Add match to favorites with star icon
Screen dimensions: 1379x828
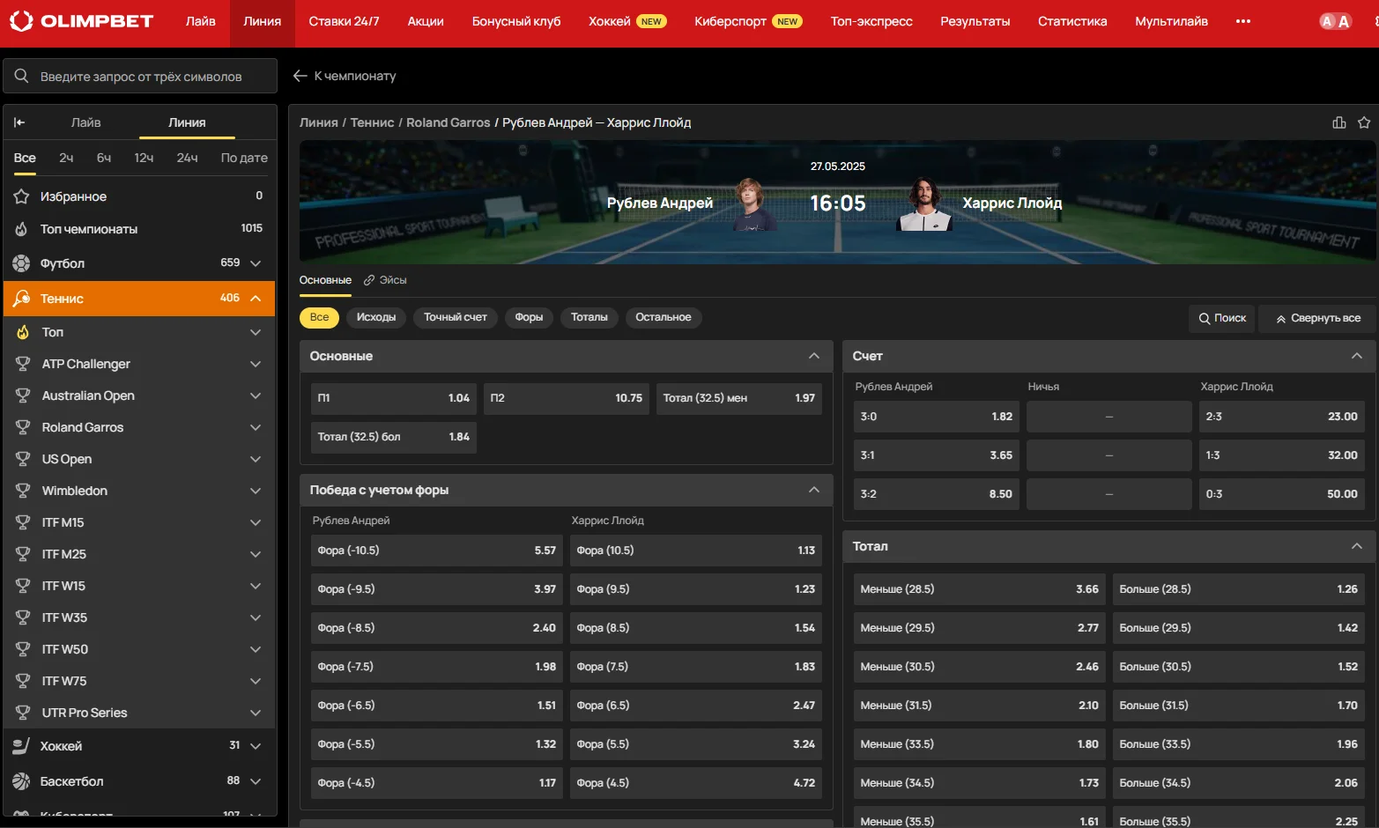[1363, 122]
